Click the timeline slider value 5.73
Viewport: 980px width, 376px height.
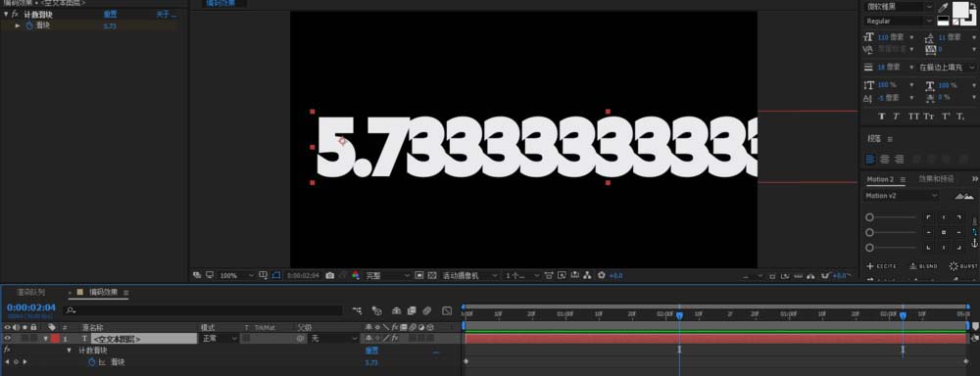click(x=371, y=362)
